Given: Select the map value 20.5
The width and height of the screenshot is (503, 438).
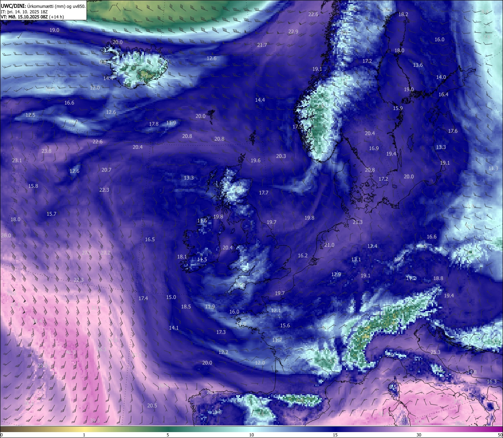Looking at the screenshot, I should pyautogui.click(x=152, y=405).
